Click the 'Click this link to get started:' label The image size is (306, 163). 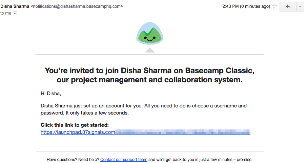click(x=75, y=125)
